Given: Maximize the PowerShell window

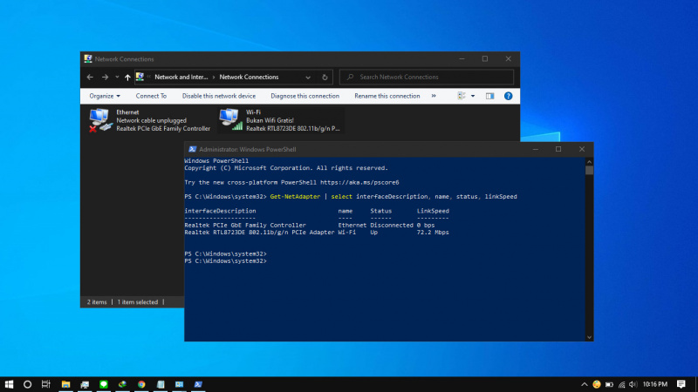Looking at the screenshot, I should coord(558,149).
